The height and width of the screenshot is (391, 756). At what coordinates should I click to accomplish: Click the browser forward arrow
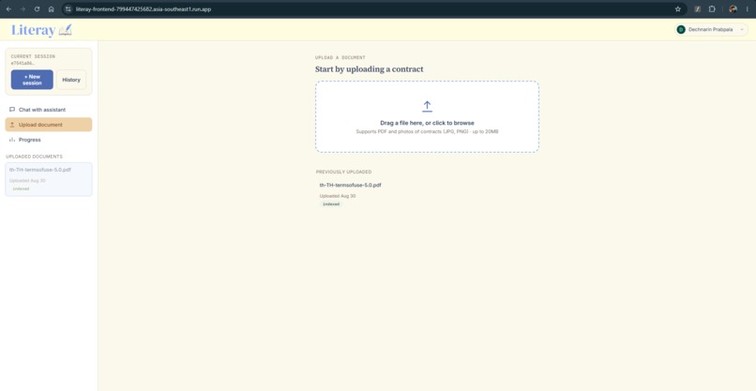tap(23, 9)
